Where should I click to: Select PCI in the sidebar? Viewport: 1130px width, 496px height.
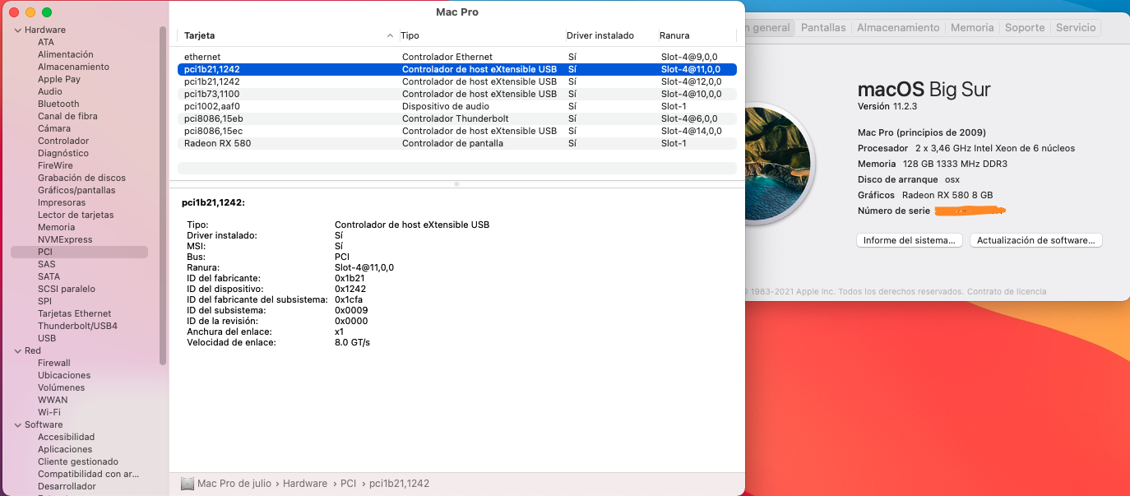click(x=79, y=252)
